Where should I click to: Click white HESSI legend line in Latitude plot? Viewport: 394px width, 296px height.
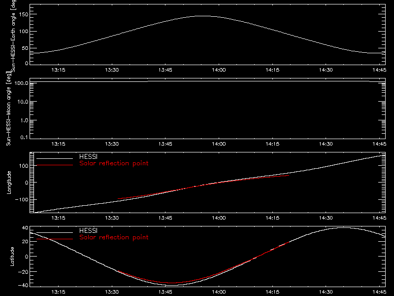(x=55, y=232)
